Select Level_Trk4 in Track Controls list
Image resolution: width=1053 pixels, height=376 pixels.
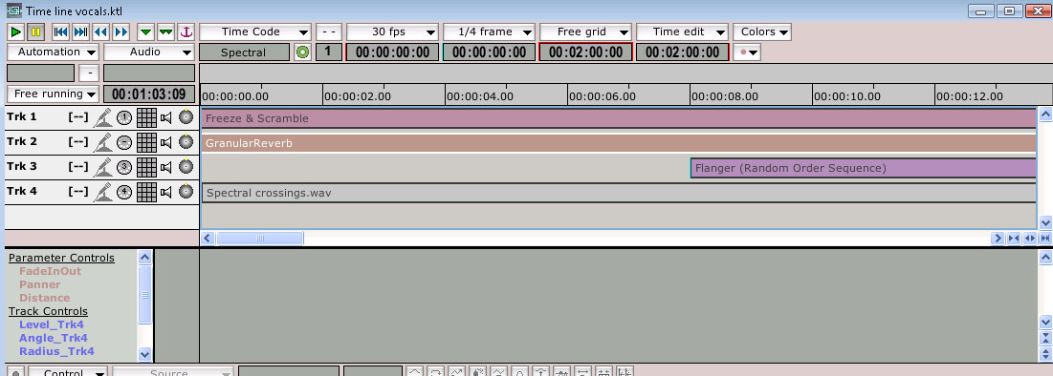[52, 324]
